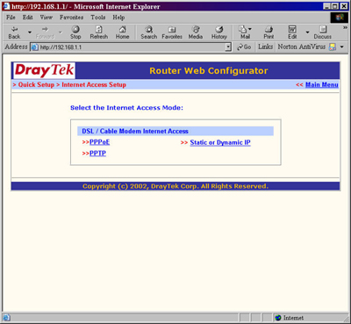The width and height of the screenshot is (351, 324).
Task: Open the Norton AntiVirus dropdown arrow
Action: coord(341,47)
